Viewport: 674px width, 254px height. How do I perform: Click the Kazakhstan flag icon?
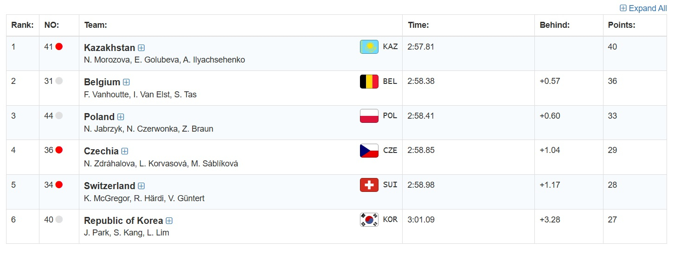(369, 47)
